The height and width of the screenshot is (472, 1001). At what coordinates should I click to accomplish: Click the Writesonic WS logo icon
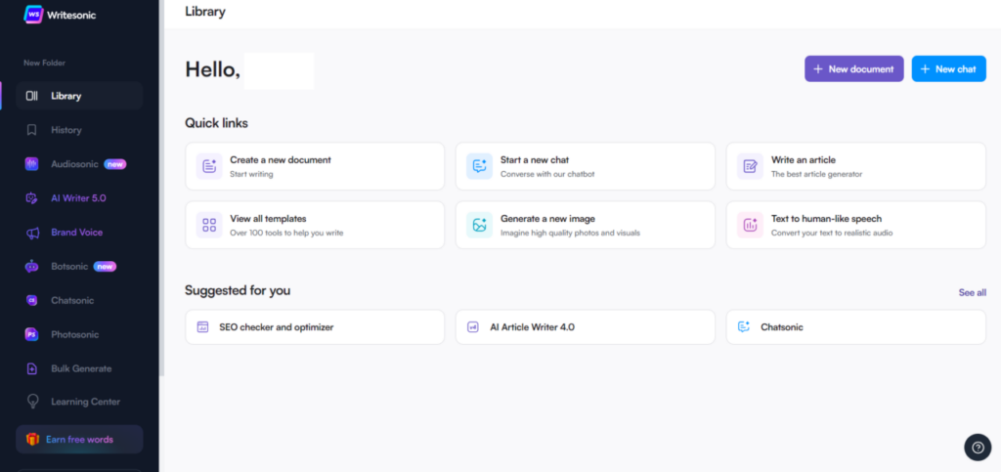coord(33,14)
